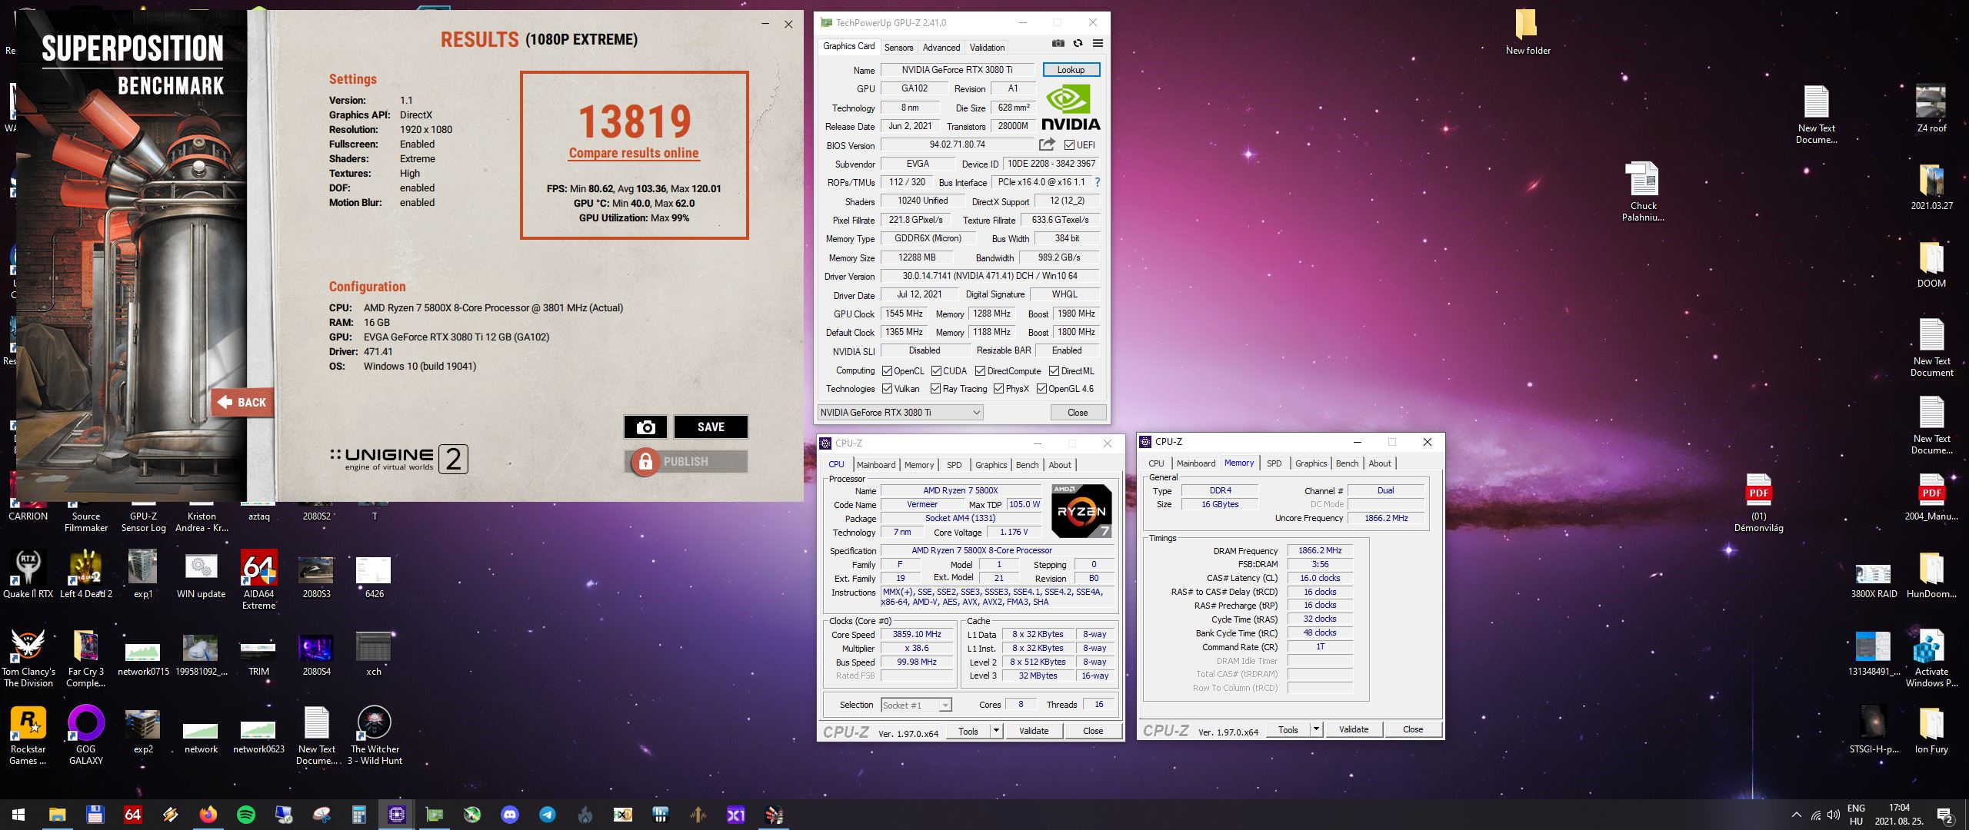Click GPU-Z refresh icon
Viewport: 1969px width, 830px height.
(1078, 44)
